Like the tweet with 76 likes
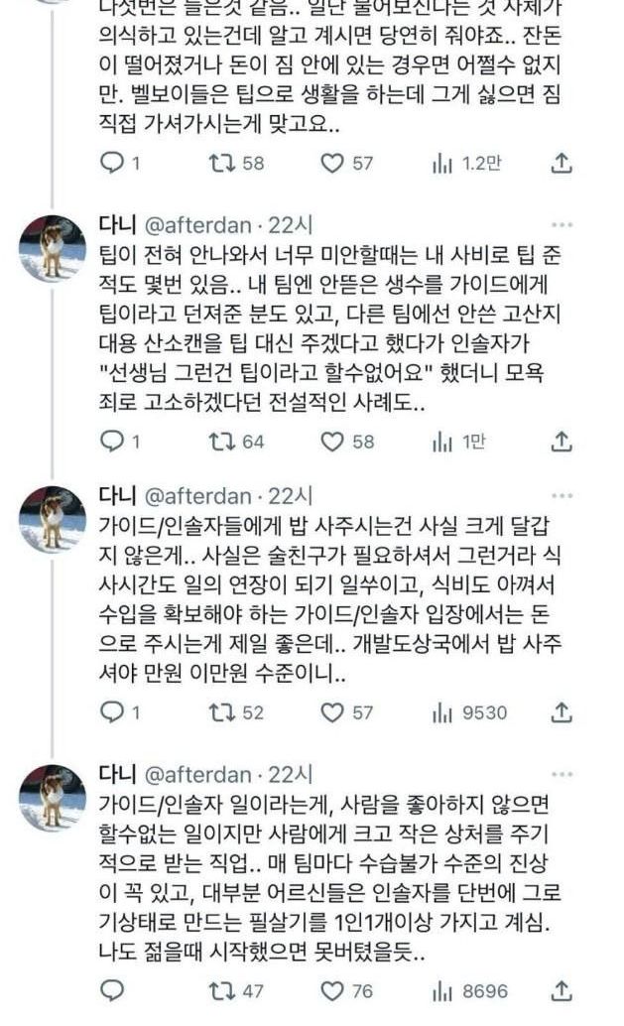Screen dimensions: 624x1026 click(x=334, y=991)
